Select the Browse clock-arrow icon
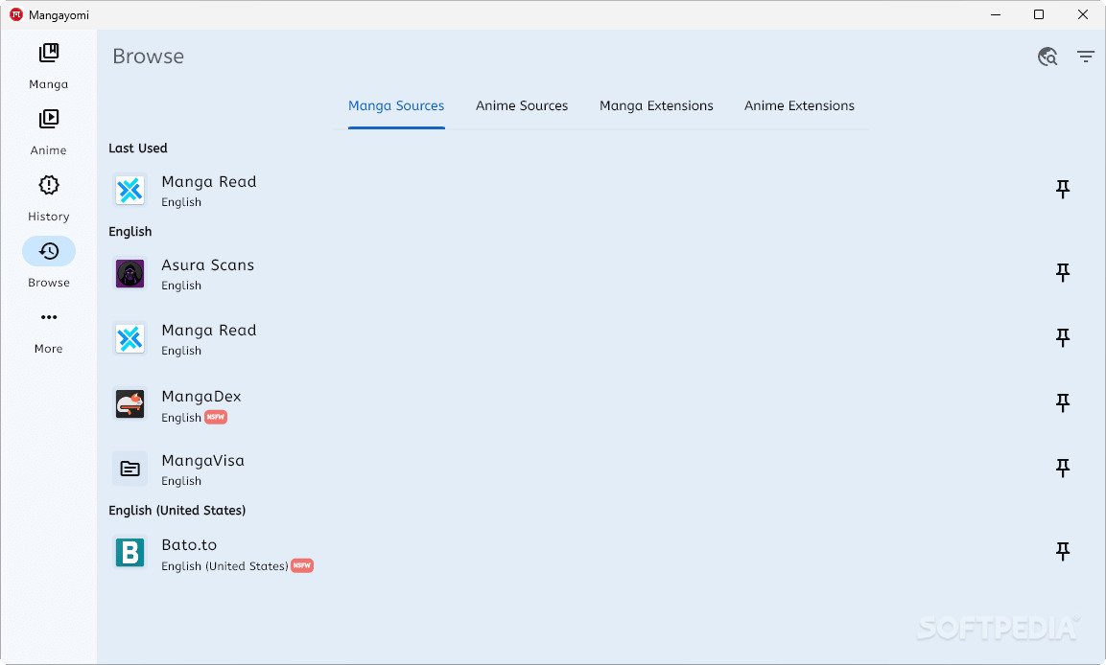Viewport: 1106px width, 665px height. 49,251
